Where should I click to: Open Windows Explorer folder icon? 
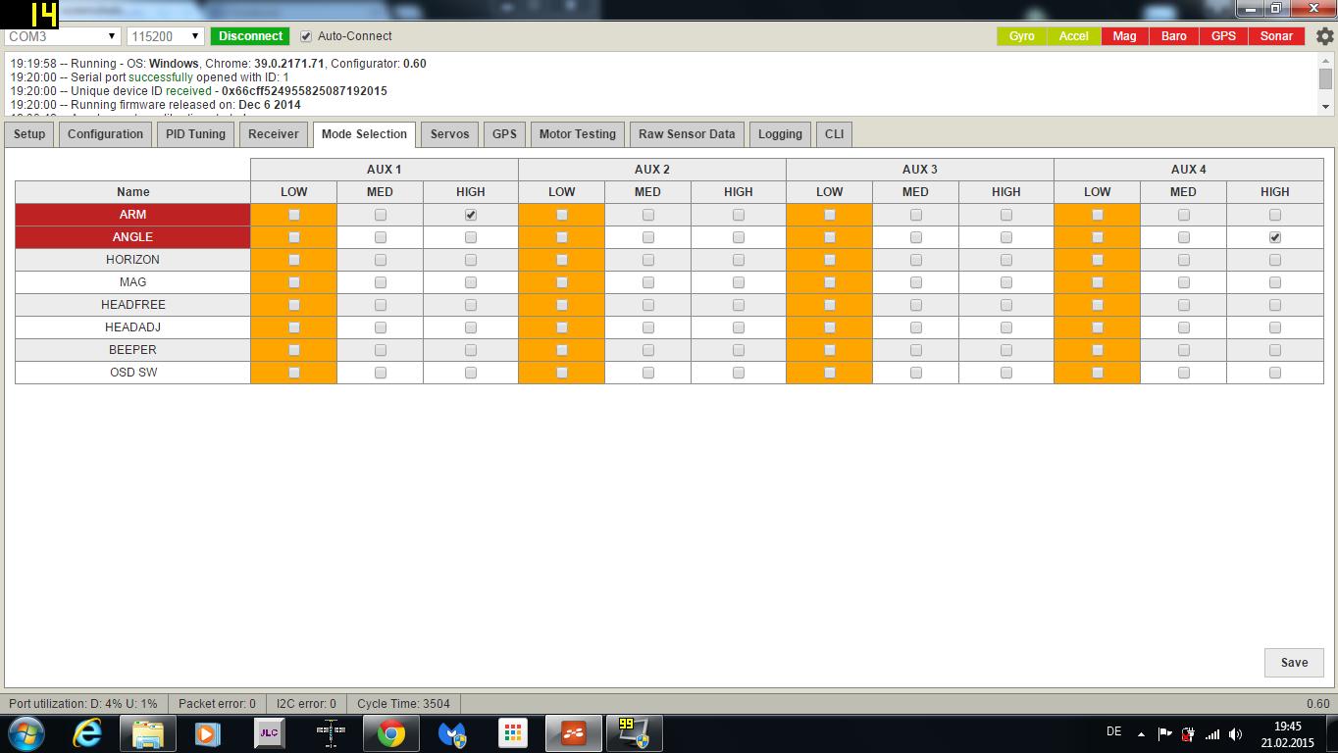148,733
